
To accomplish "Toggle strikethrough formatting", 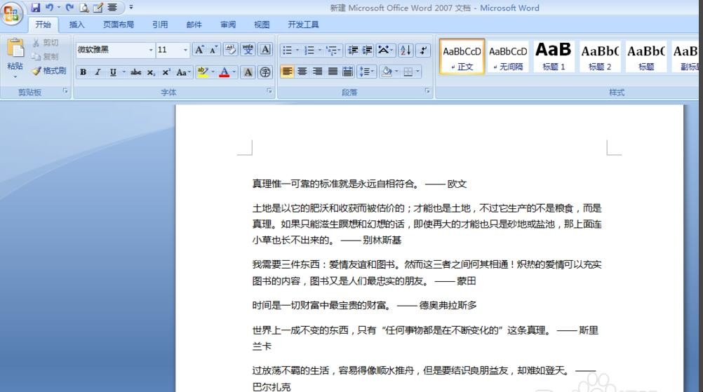I will [x=135, y=72].
